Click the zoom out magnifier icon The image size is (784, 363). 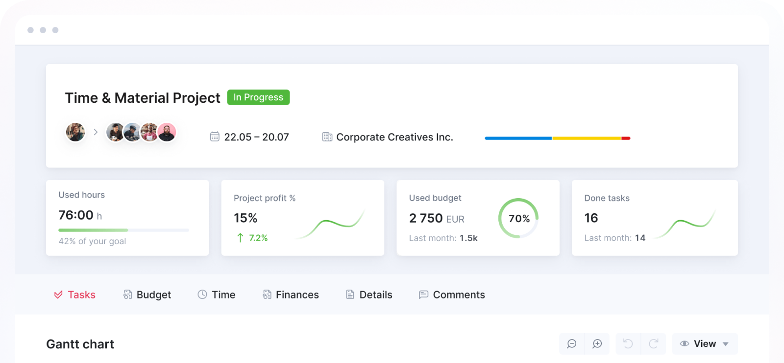click(x=571, y=344)
